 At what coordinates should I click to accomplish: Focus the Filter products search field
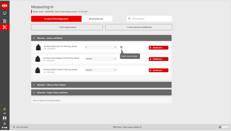(x=149, y=19)
